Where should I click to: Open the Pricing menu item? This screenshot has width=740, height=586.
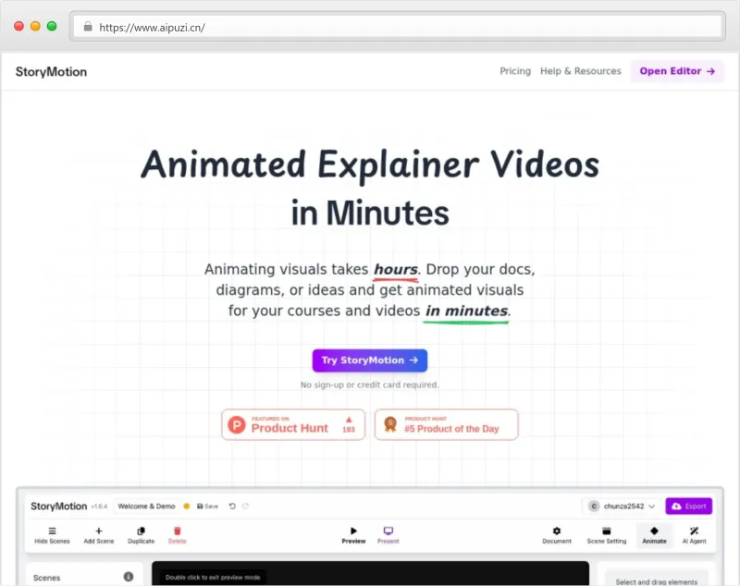[x=515, y=71]
